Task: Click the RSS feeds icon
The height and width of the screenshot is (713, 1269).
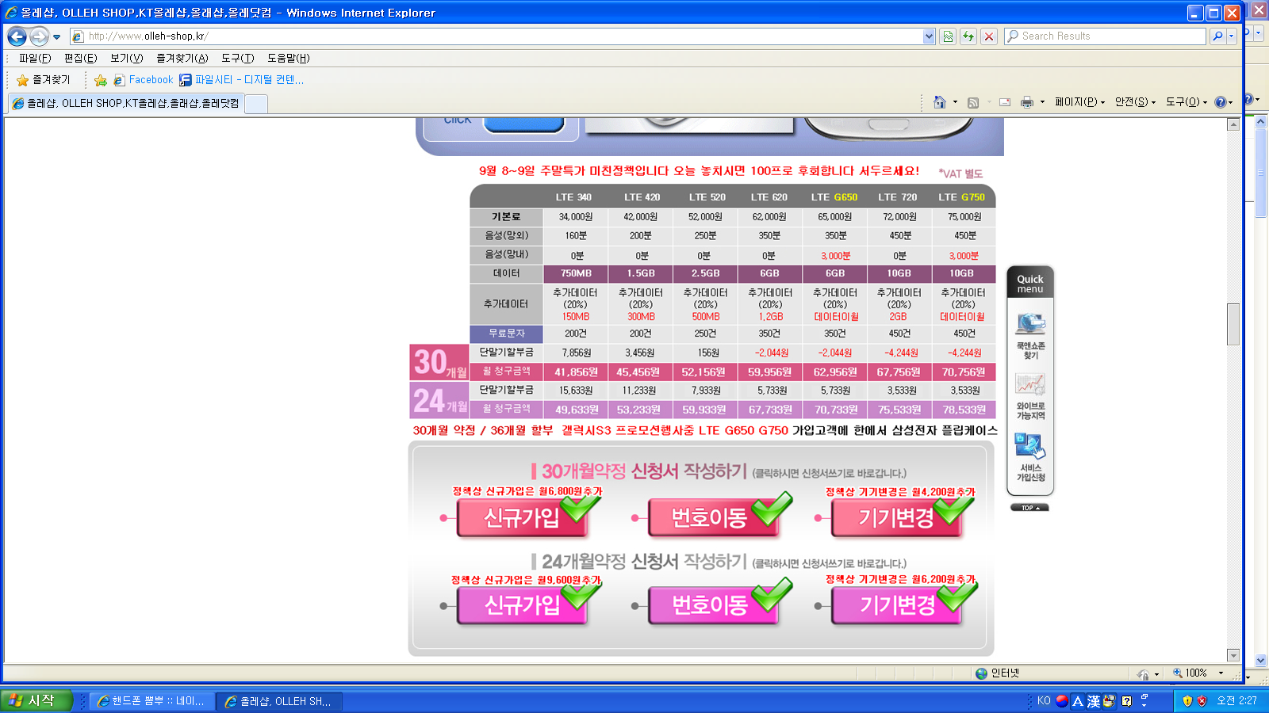Action: click(x=973, y=102)
